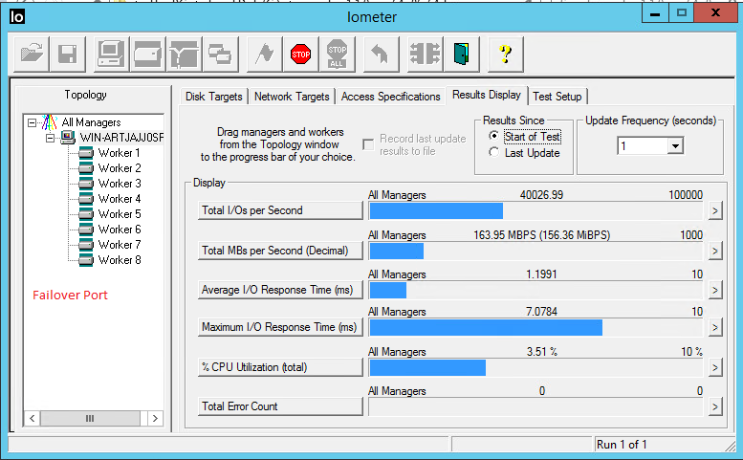Select Worker 6 in topology tree
Image resolution: width=743 pixels, height=460 pixels.
pyautogui.click(x=119, y=230)
